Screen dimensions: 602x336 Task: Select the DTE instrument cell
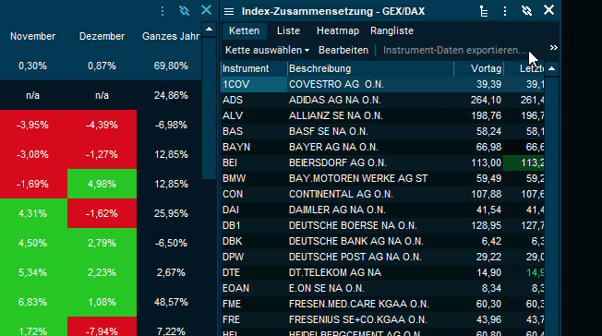click(254, 272)
